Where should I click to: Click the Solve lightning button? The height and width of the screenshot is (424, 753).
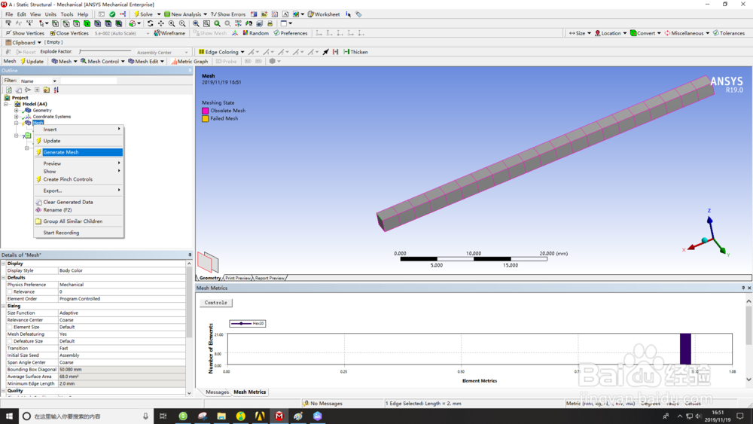tap(143, 14)
